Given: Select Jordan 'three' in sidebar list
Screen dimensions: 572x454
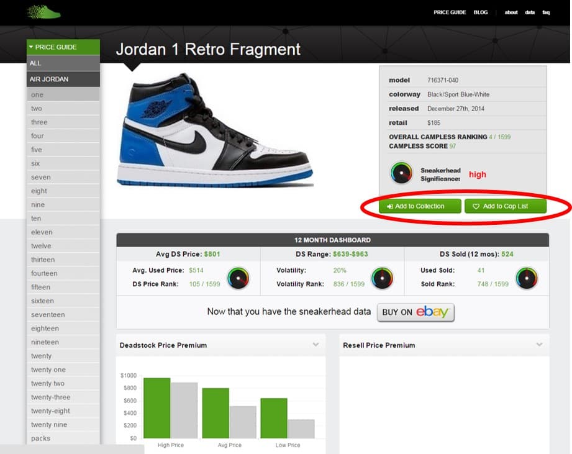Looking at the screenshot, I should [63, 122].
